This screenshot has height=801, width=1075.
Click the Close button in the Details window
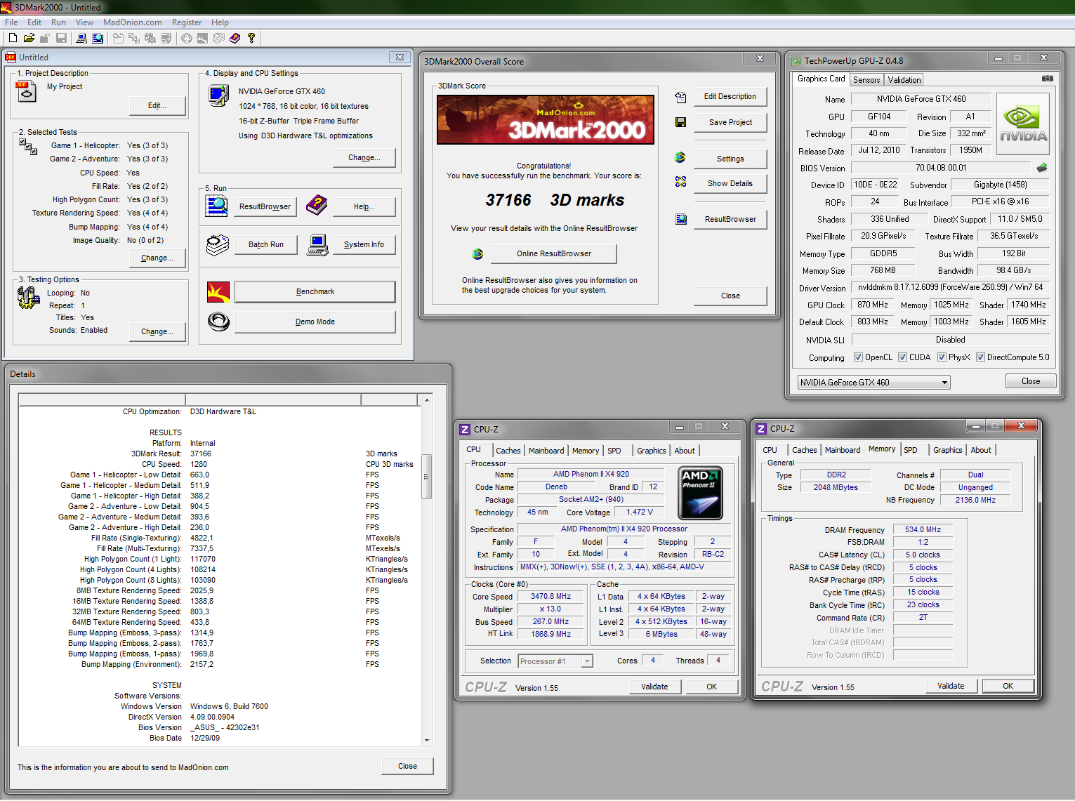[407, 766]
